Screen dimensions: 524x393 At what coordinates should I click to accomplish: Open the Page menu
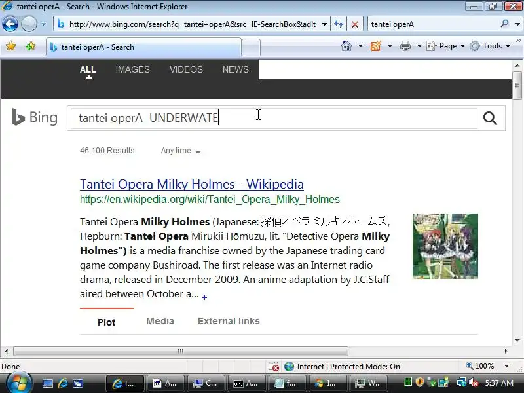pos(446,46)
